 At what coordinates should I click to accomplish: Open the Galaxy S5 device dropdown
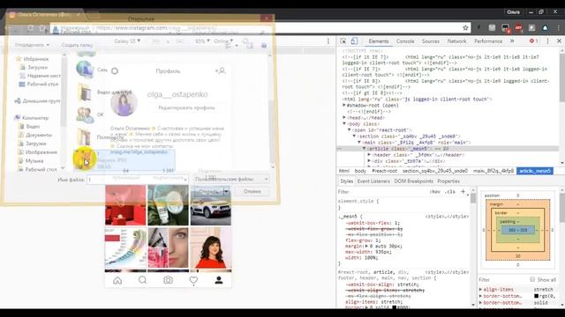click(127, 41)
